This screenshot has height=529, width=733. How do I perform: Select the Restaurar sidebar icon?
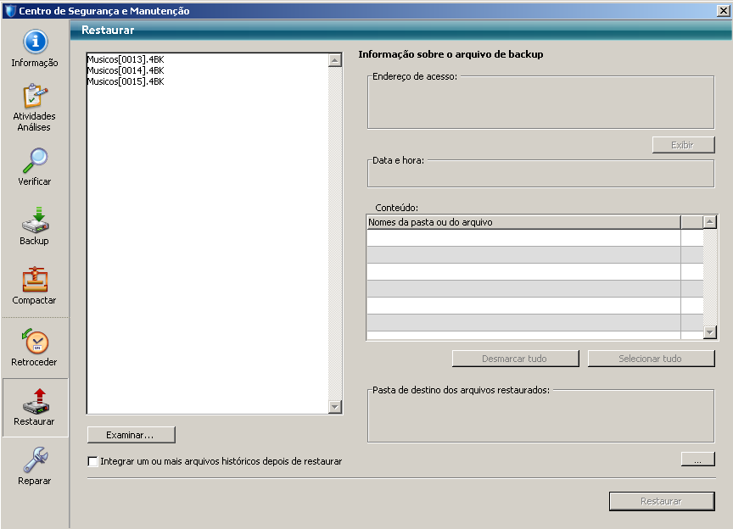[x=35, y=401]
